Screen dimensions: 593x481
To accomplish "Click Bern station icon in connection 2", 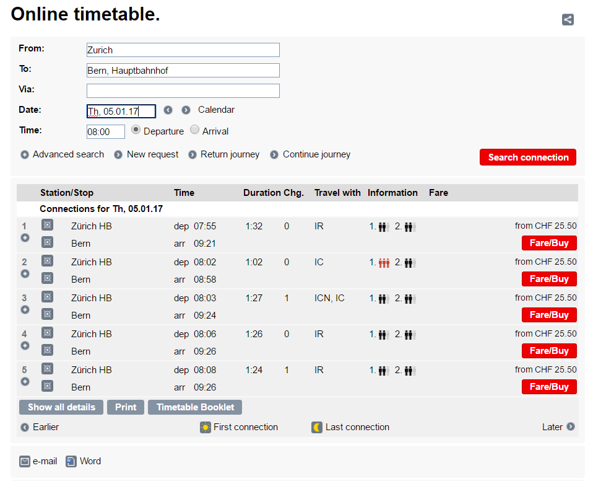I will pyautogui.click(x=47, y=278).
